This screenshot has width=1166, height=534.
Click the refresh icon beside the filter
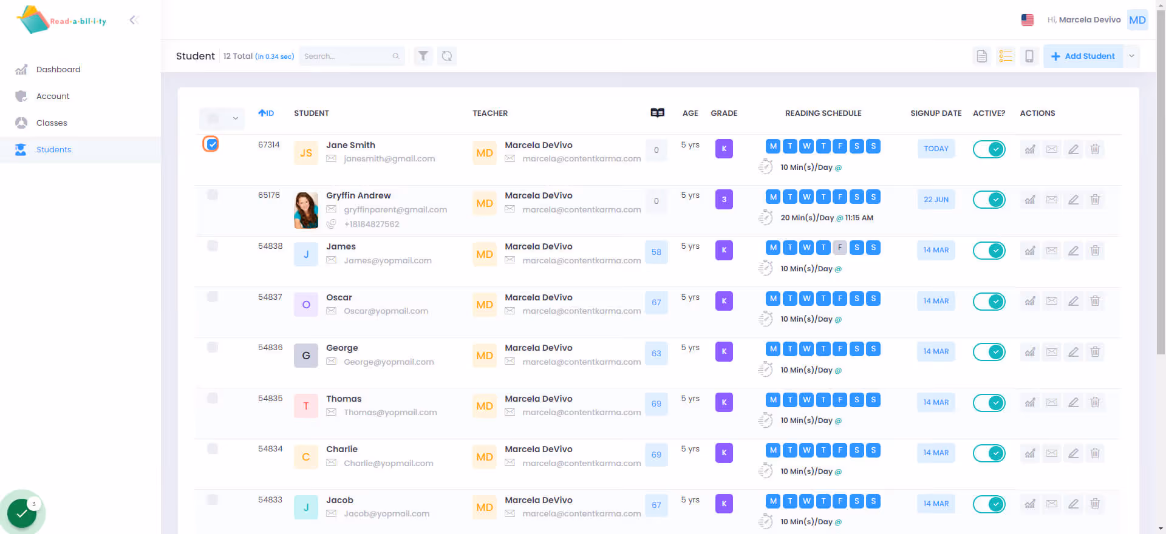pyautogui.click(x=447, y=56)
